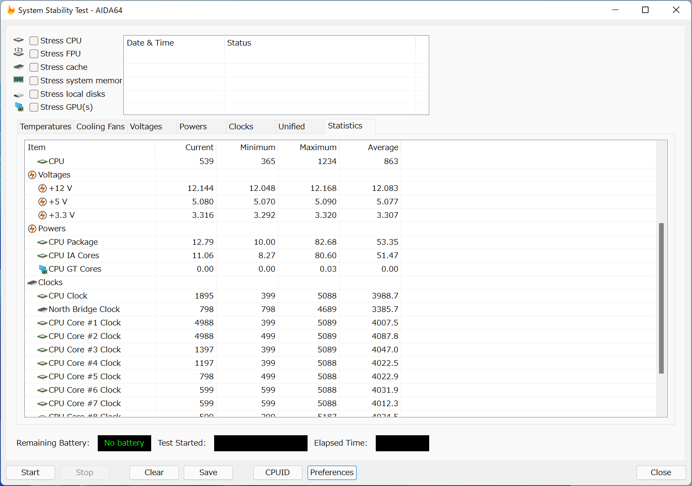Open the Preferences dialog
This screenshot has width=692, height=486.
click(x=332, y=473)
